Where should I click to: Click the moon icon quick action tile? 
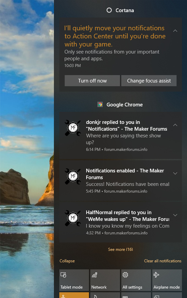pos(105,295)
